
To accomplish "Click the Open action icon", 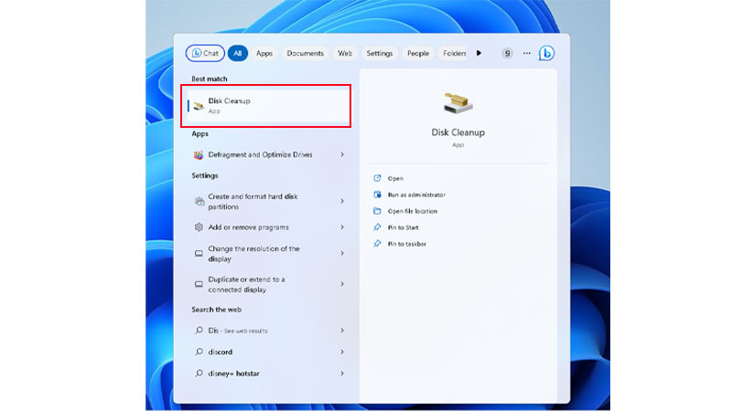I will tap(377, 178).
